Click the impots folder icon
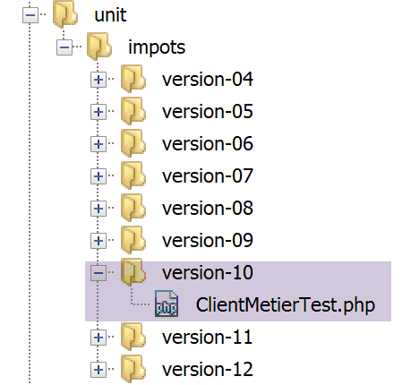The width and height of the screenshot is (411, 385). click(99, 47)
